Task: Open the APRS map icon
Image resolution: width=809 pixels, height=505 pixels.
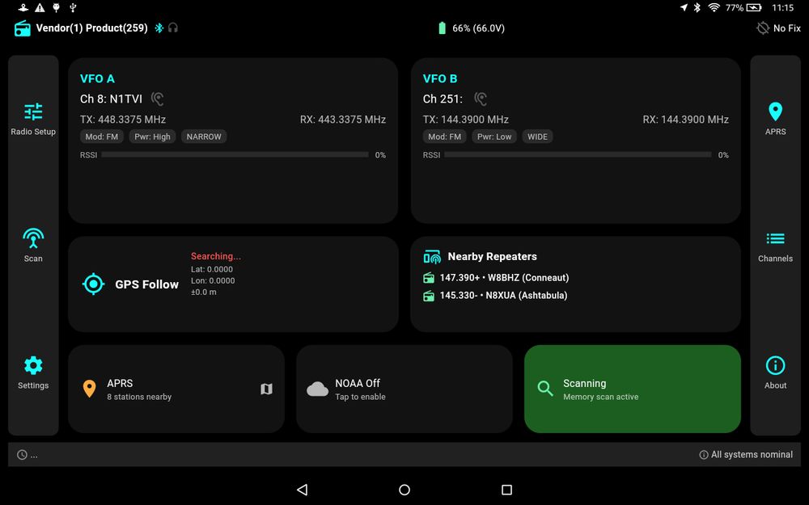Action: (x=266, y=389)
